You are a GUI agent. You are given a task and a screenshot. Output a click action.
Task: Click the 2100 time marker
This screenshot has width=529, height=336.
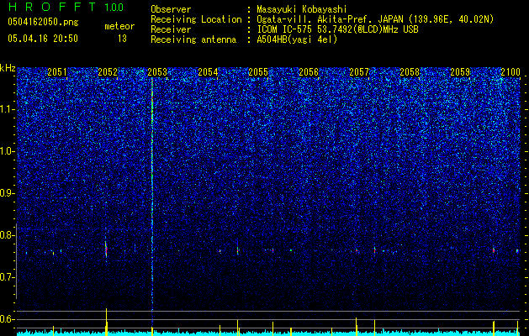tap(510, 72)
